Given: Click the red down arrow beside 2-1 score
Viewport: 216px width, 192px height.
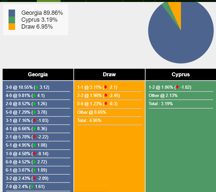Looking at the screenshot, I should 34,137.
